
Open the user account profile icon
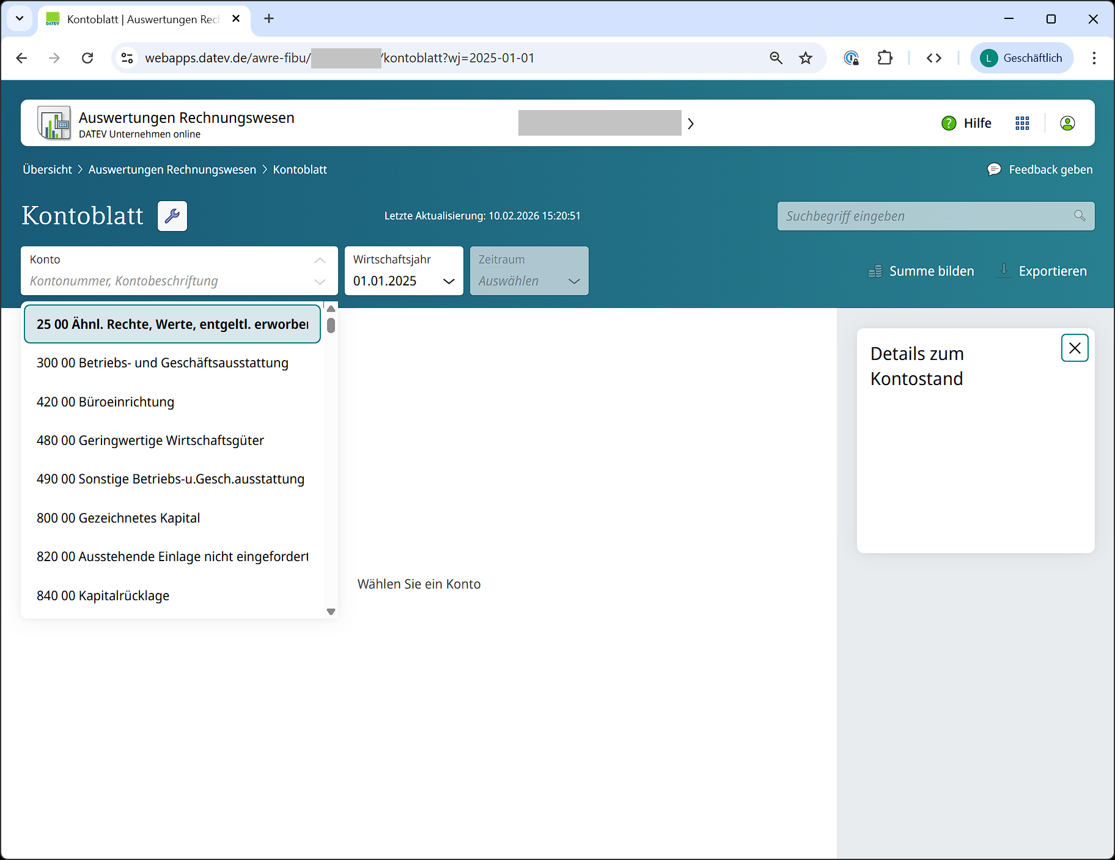coord(1067,123)
